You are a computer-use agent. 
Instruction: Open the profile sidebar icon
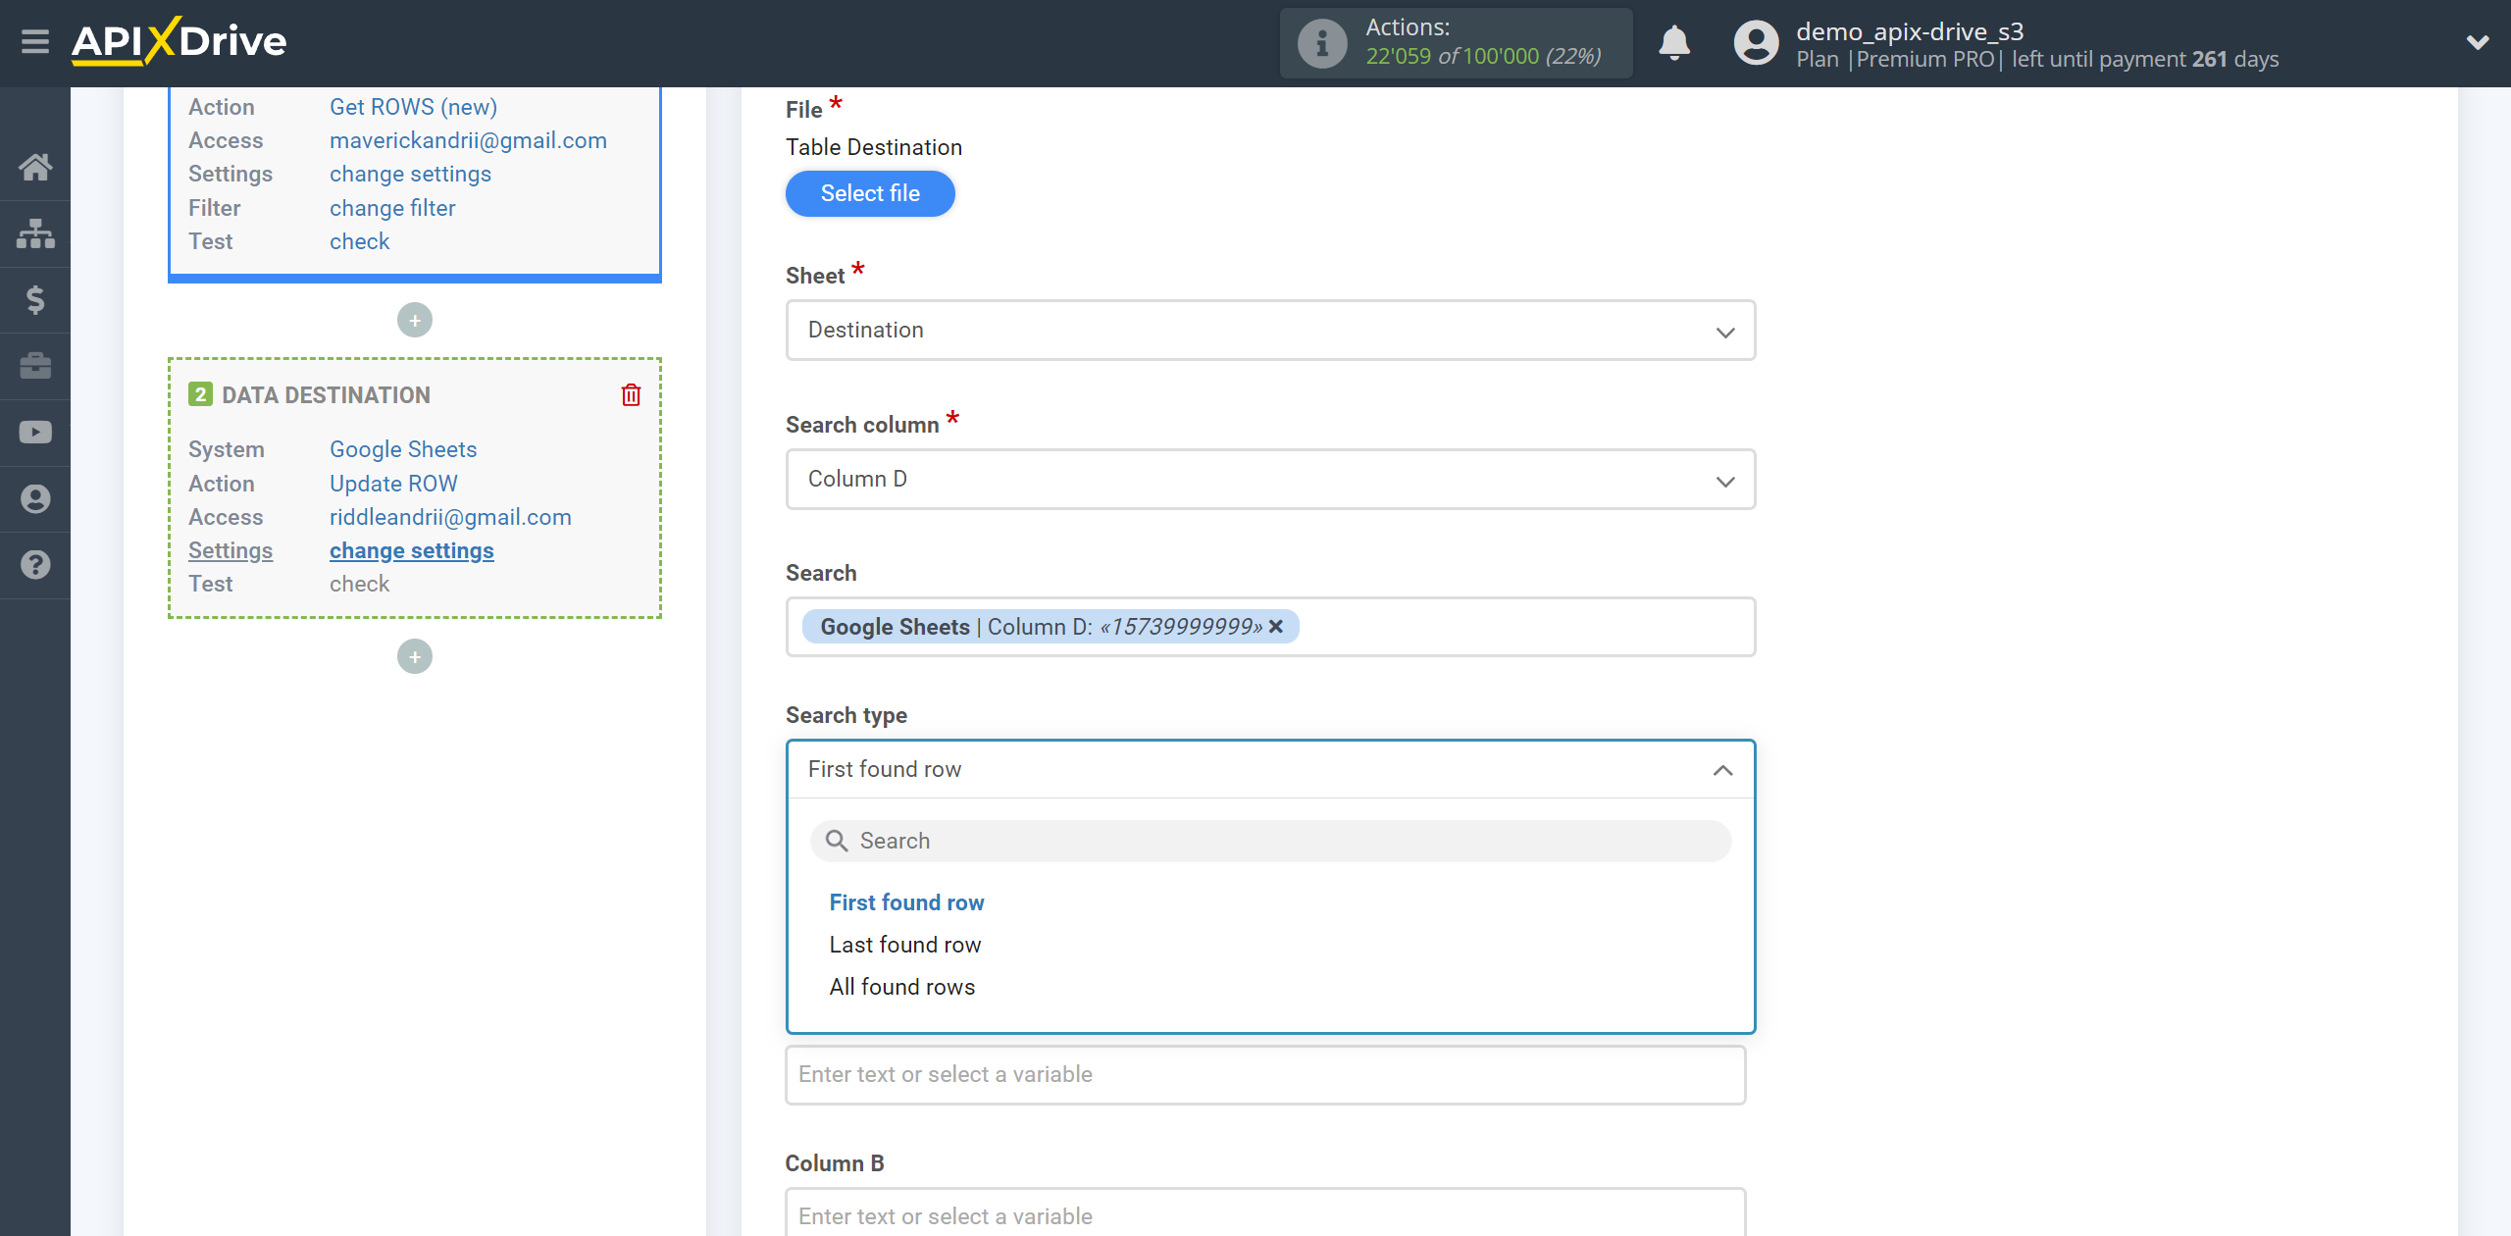tap(35, 499)
